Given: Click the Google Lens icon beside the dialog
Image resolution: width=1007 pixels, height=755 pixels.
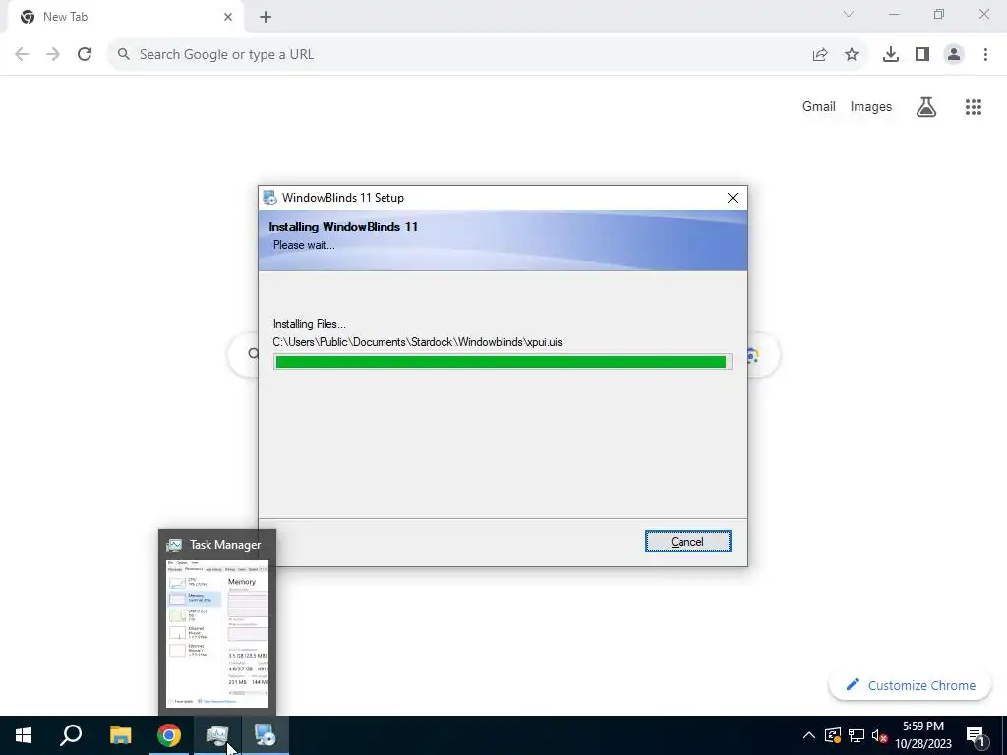Looking at the screenshot, I should [x=753, y=355].
